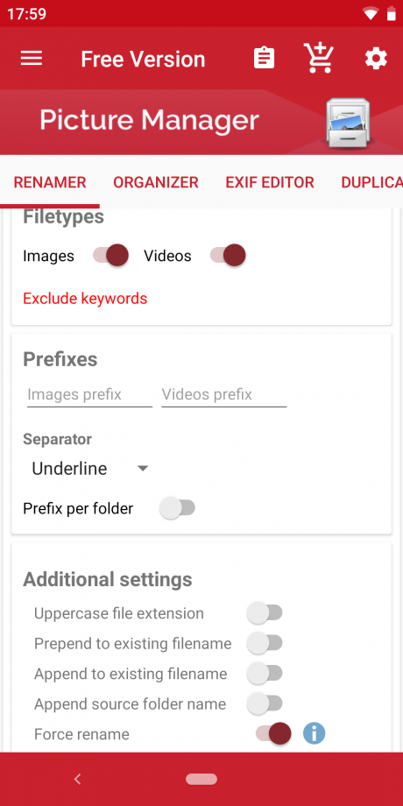403x806 pixels.
Task: Tap the Exclude keywords link
Action: tap(85, 298)
